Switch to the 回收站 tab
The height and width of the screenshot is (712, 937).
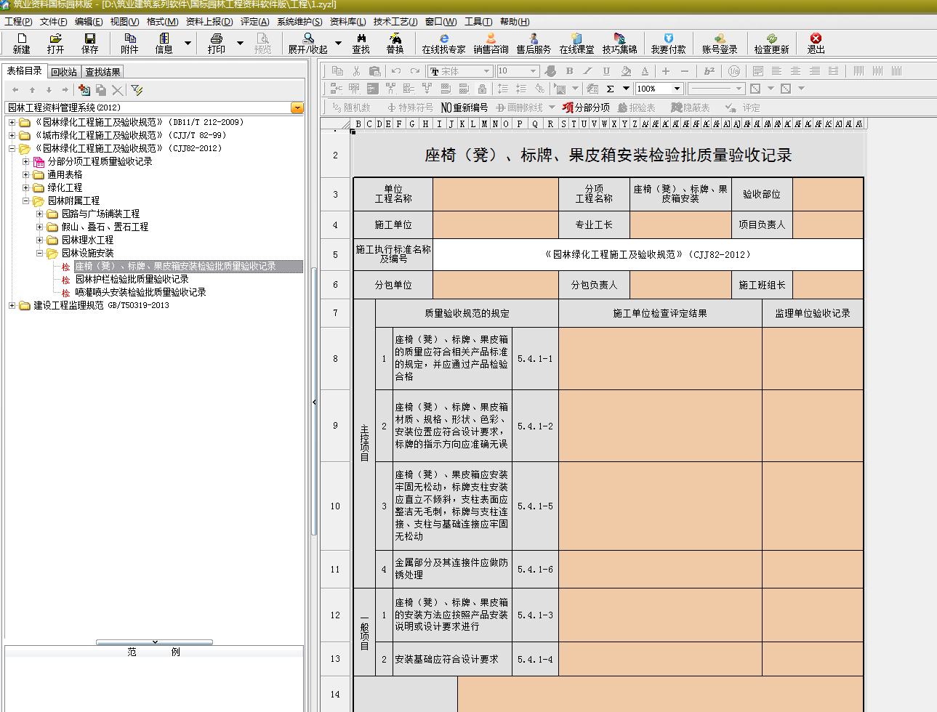point(64,72)
